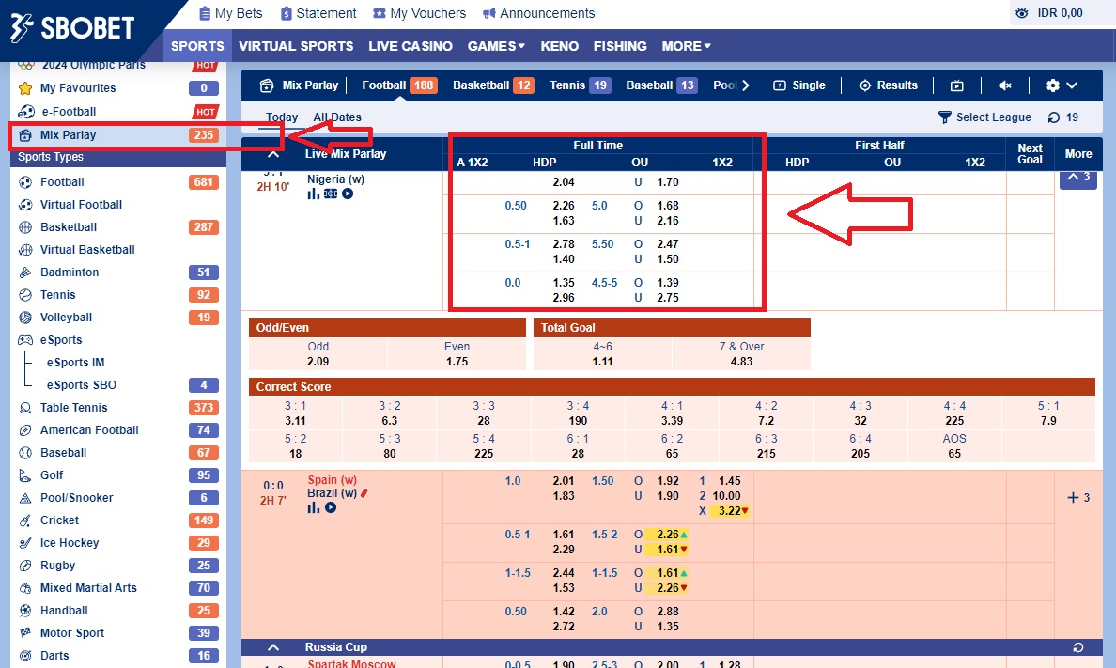Click the Rugby sidebar icon
The width and height of the screenshot is (1116, 668).
click(25, 566)
